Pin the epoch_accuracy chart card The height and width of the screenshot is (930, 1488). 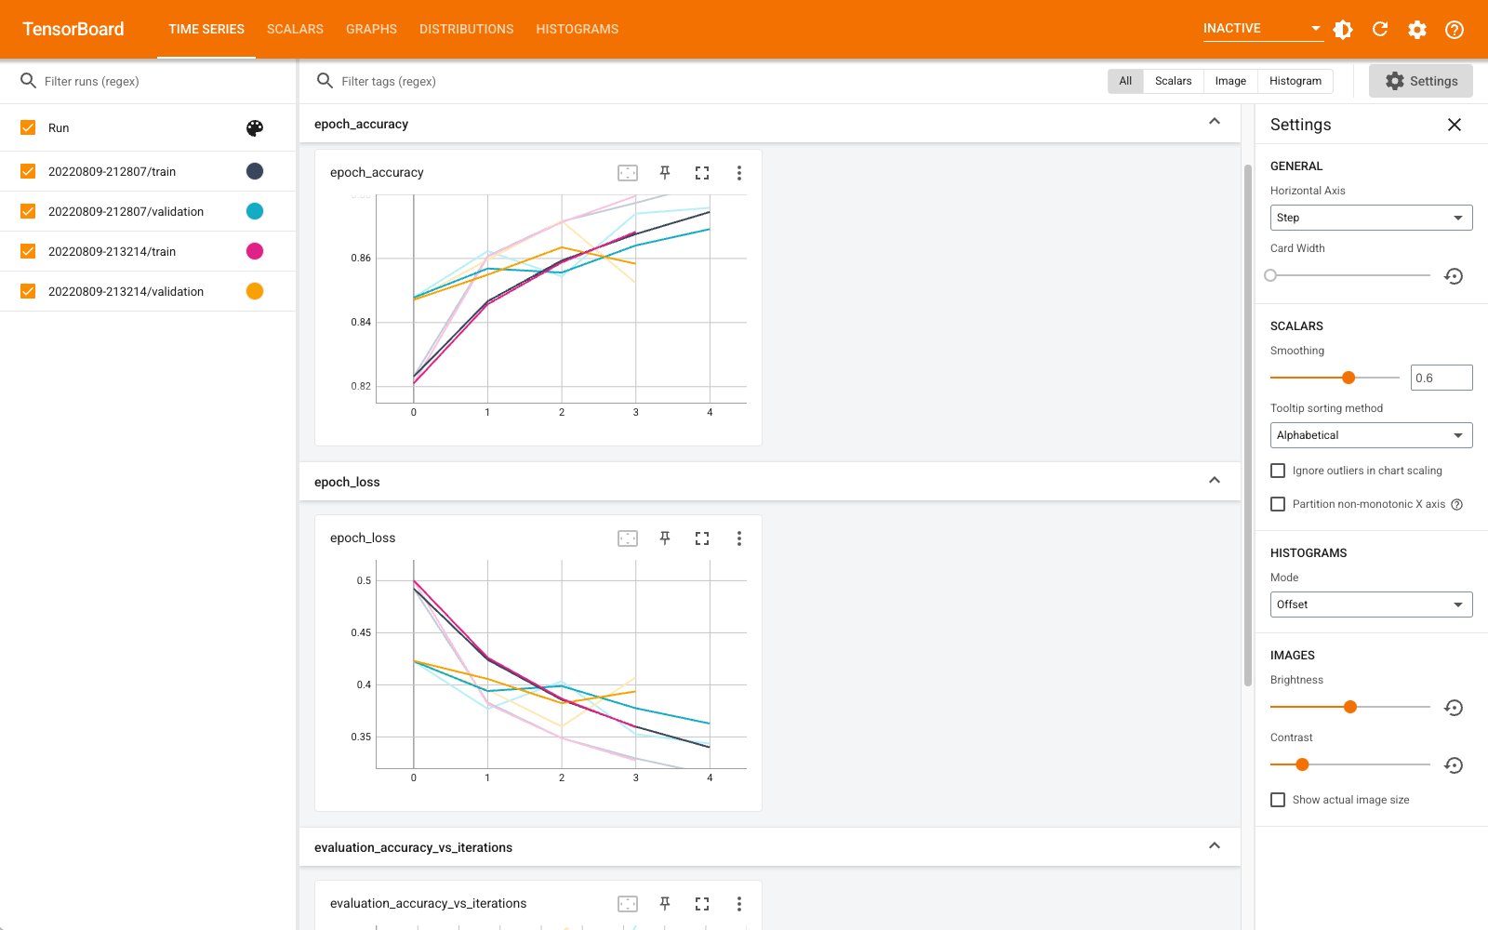tap(665, 173)
